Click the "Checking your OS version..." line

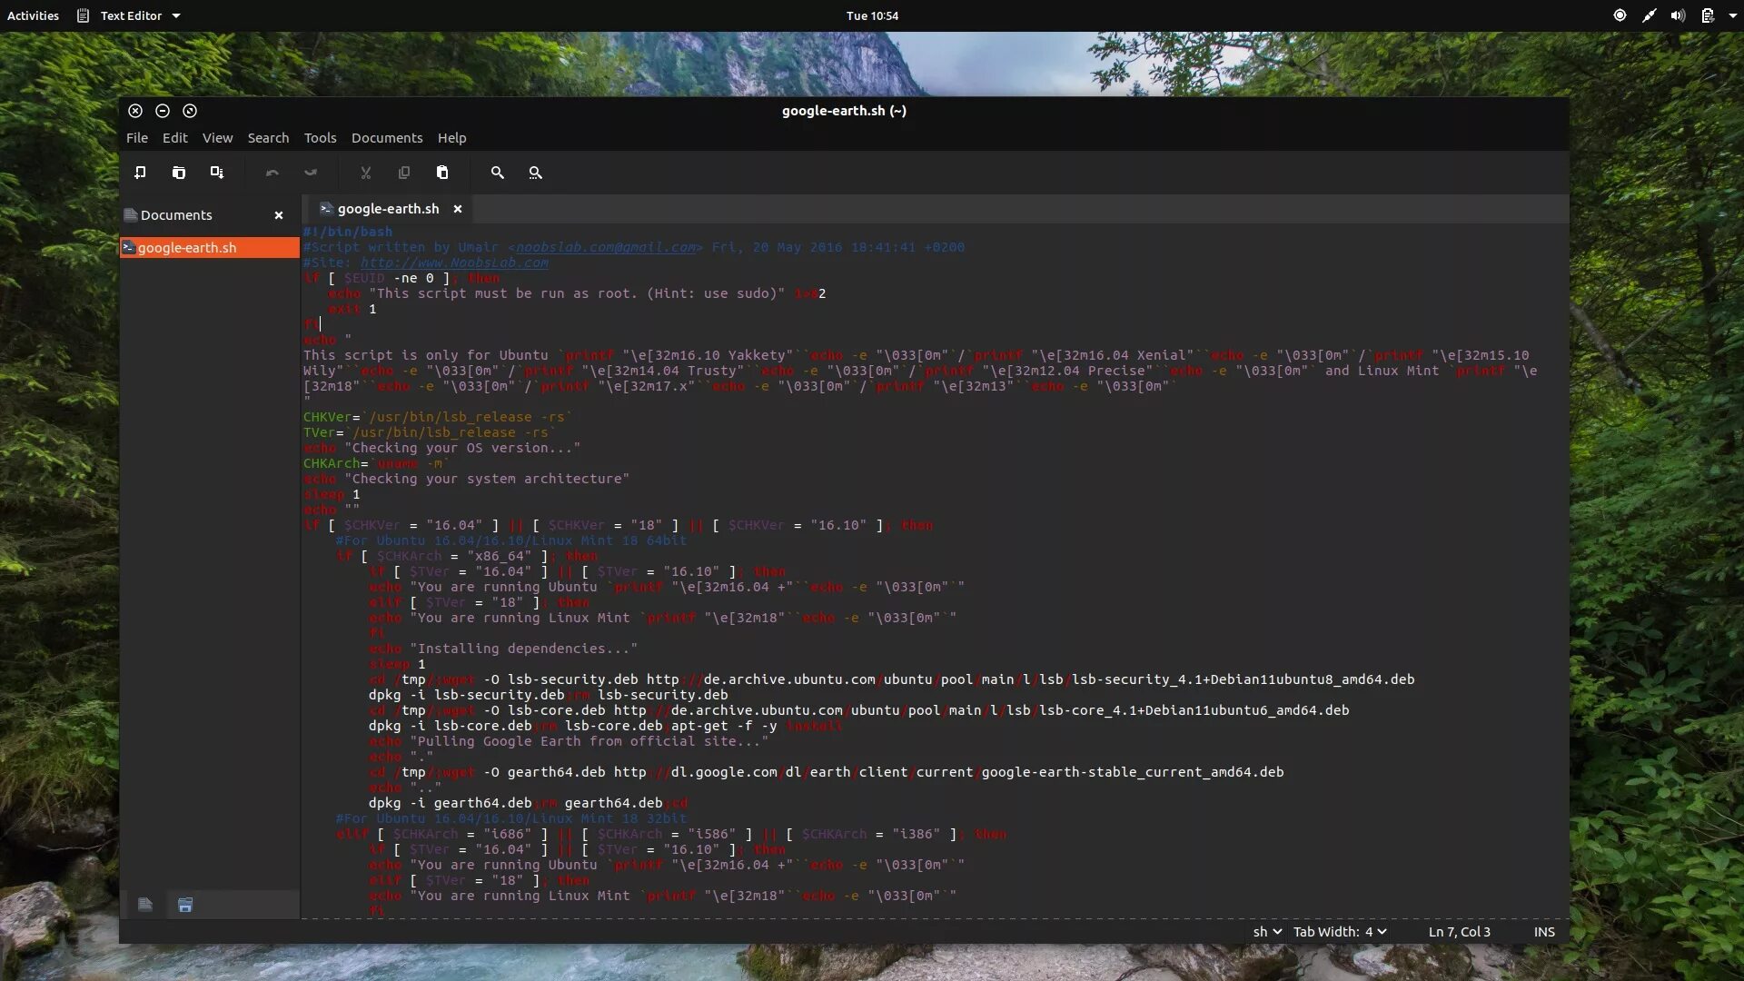(x=441, y=448)
